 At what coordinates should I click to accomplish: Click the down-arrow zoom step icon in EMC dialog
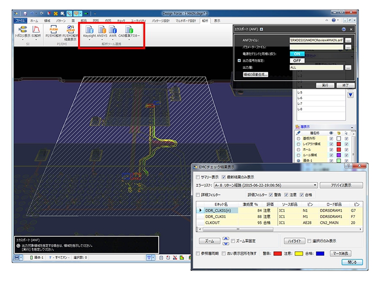tap(226, 243)
